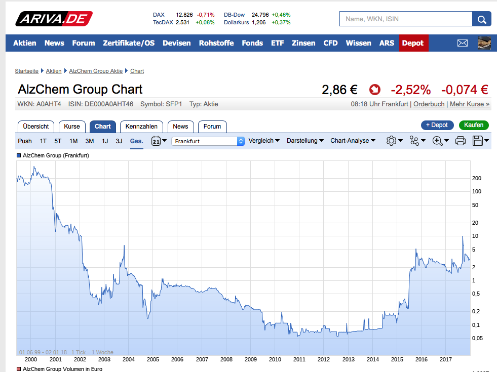Open the mail envelope icon

pyautogui.click(x=462, y=43)
